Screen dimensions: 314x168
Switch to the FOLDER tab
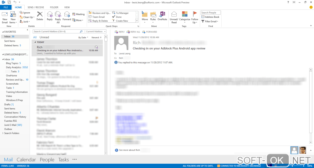pyautogui.click(x=54, y=7)
